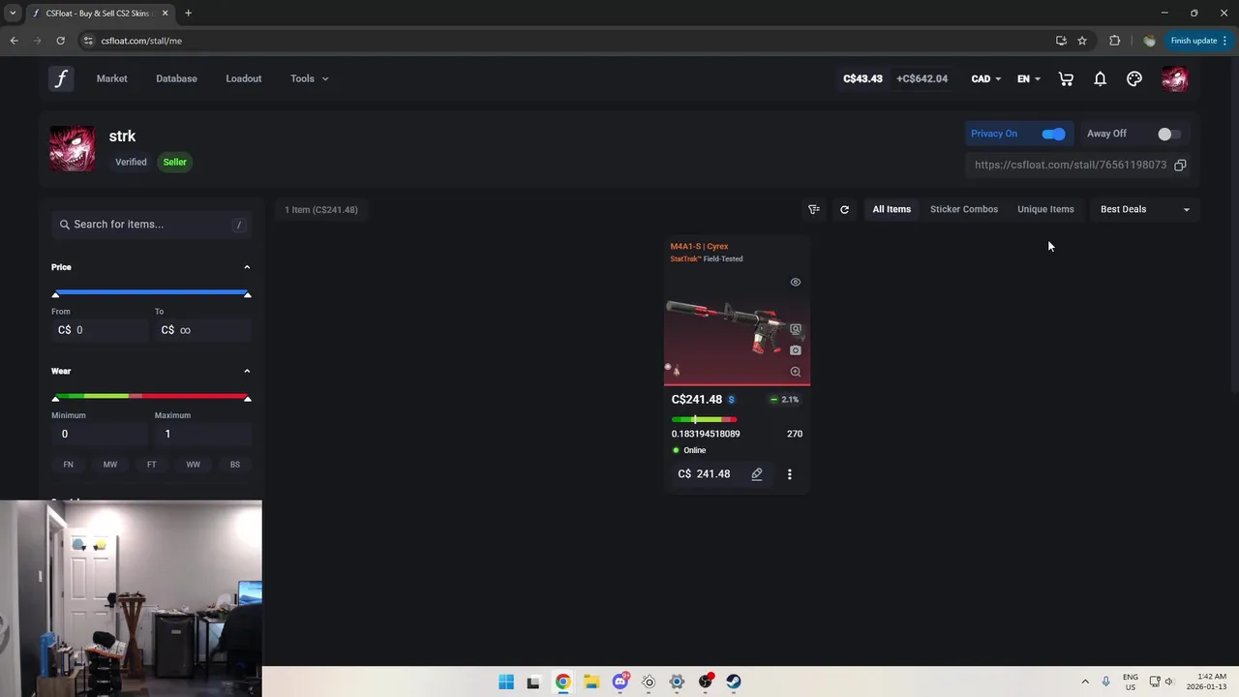Collapse the Price filter section
This screenshot has height=697, width=1239.
[x=247, y=267]
